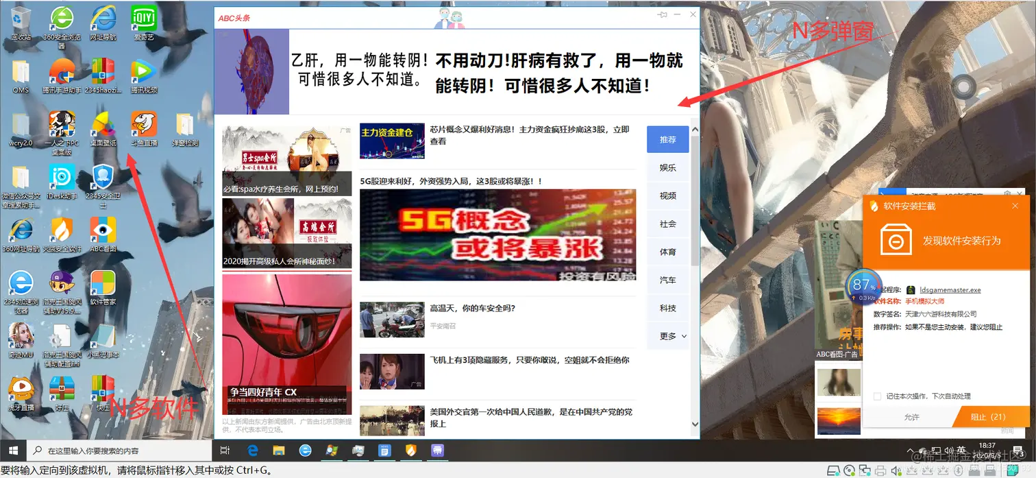Image resolution: width=1036 pixels, height=478 pixels.
Task: Switch to the 视频 tab
Action: coord(668,195)
